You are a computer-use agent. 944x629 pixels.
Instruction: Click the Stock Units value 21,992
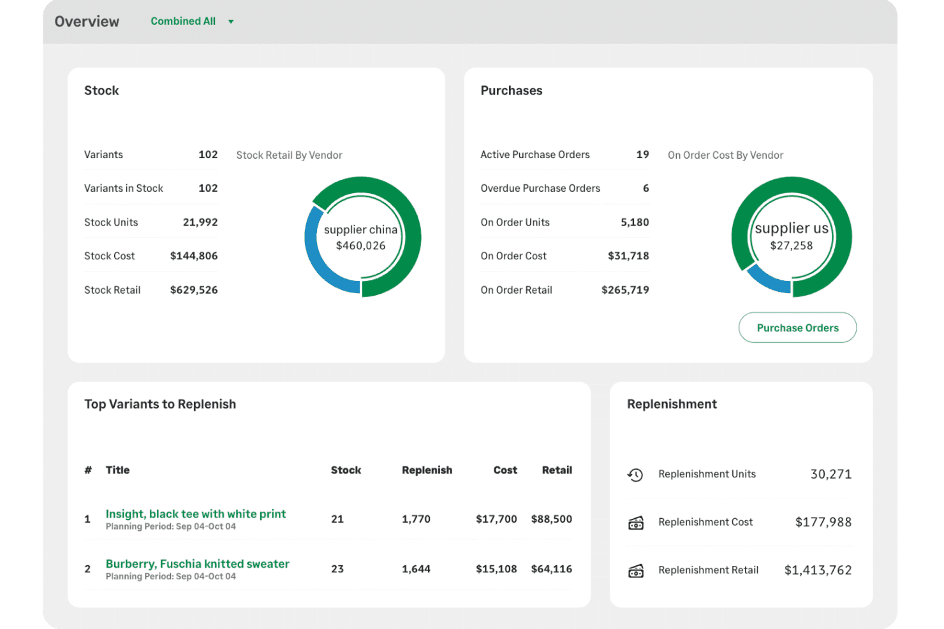pos(200,222)
